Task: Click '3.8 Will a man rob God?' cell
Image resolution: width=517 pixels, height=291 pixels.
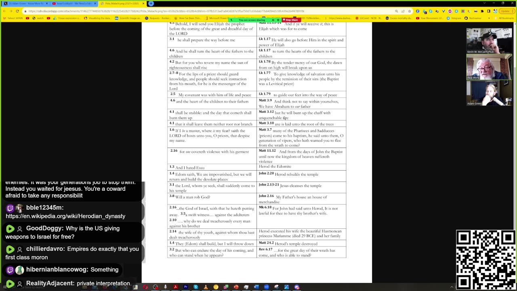Action: click(x=212, y=199)
